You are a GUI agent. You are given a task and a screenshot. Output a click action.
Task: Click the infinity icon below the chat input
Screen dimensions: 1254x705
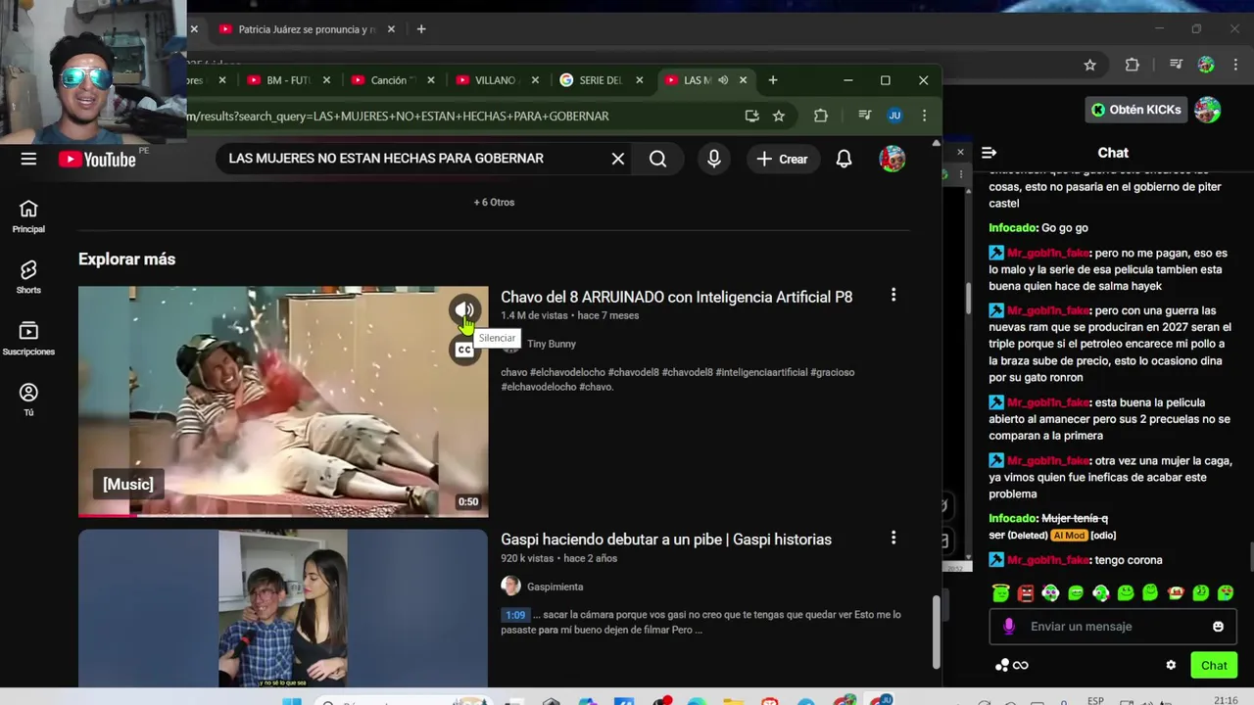pyautogui.click(x=1021, y=666)
